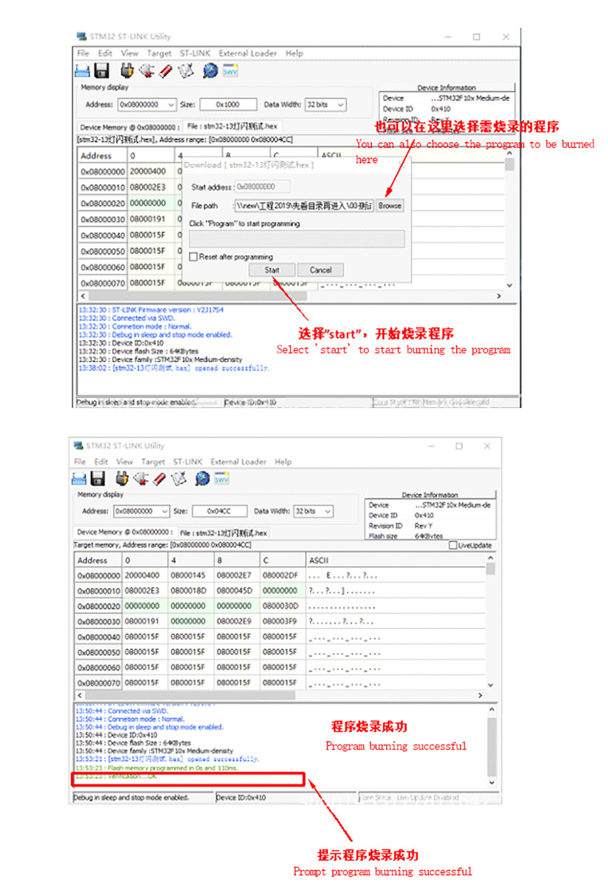Click horizontal scrollbar left arrow, upper window
The height and width of the screenshot is (893, 608).
83,296
